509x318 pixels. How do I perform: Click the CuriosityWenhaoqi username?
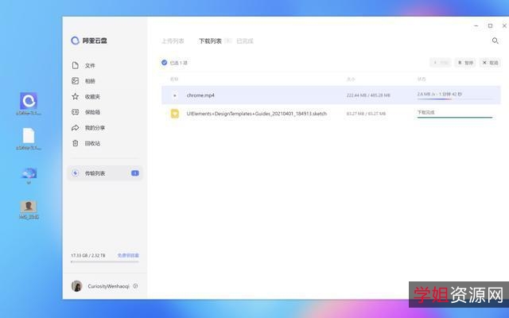click(x=108, y=286)
